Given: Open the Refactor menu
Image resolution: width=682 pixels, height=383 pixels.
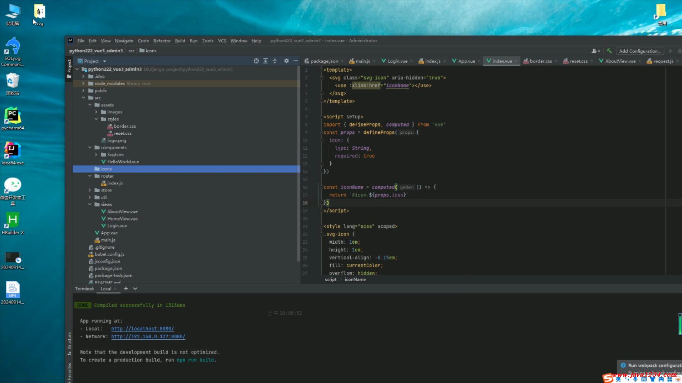Looking at the screenshot, I should pyautogui.click(x=162, y=41).
